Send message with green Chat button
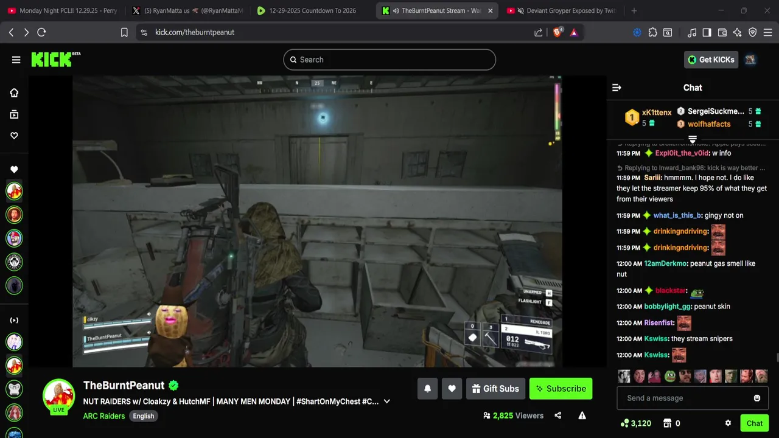Viewport: 779px width, 438px height. click(x=755, y=423)
